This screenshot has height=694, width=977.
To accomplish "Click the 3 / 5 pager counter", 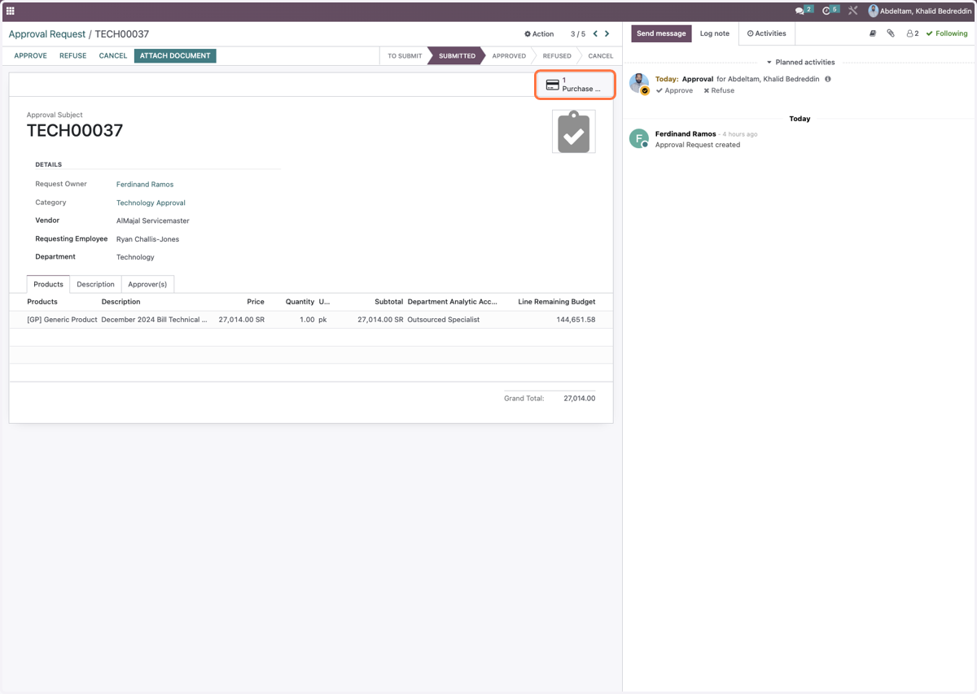I will [x=578, y=34].
